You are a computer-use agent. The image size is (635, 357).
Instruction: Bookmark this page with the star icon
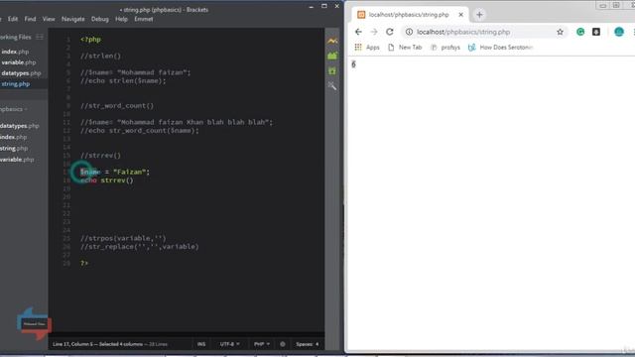tap(560, 32)
